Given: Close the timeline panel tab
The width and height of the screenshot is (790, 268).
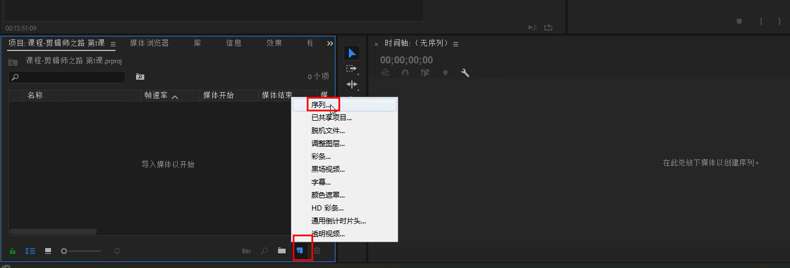Looking at the screenshot, I should click(376, 44).
